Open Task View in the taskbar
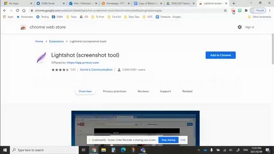The height and width of the screenshot is (154, 274). [x=83, y=150]
